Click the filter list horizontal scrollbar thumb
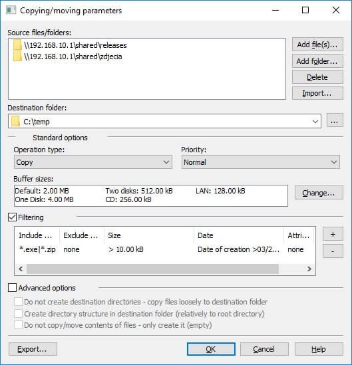 (152, 269)
